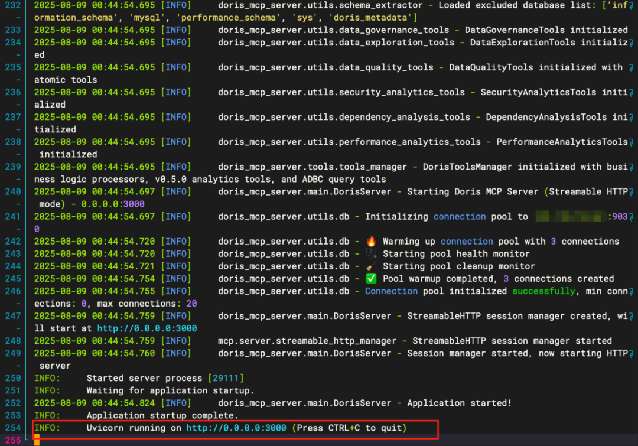Image resolution: width=638 pixels, height=446 pixels.
Task: Click 'Application started!' message text
Action: [x=460, y=403]
